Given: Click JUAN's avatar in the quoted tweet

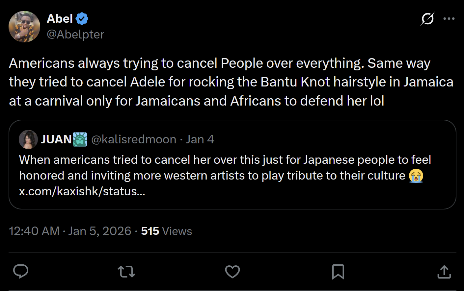Looking at the screenshot, I should click(x=28, y=139).
